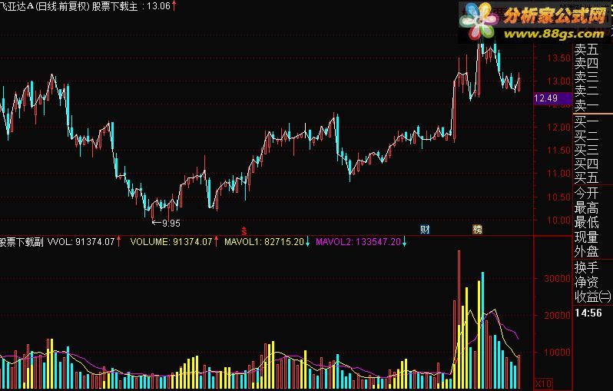Select the 卖五 row in order panel
Image resolution: width=613 pixels, height=391 pixels.
tap(586, 49)
